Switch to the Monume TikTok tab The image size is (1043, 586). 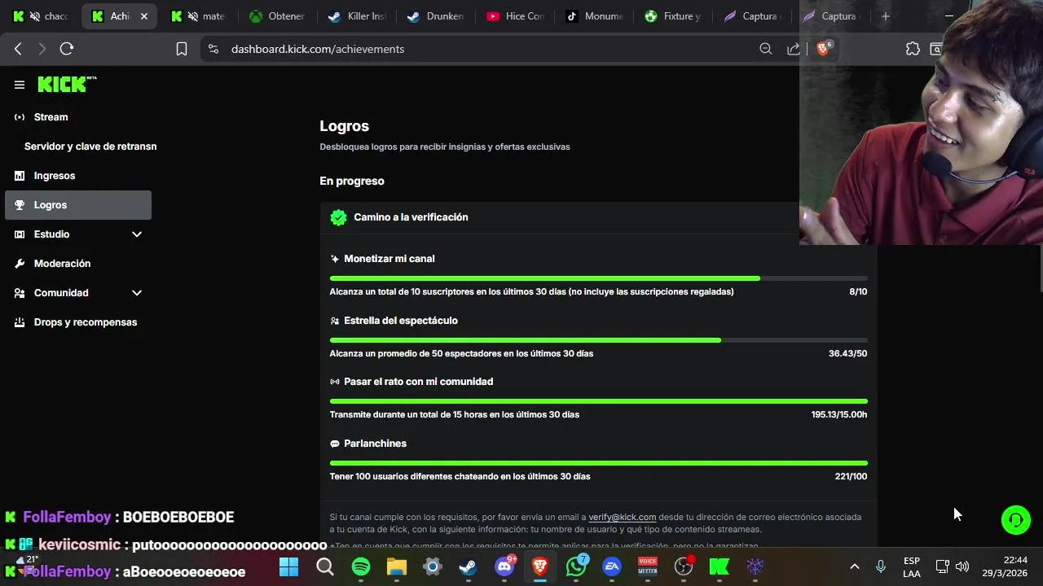pos(593,16)
